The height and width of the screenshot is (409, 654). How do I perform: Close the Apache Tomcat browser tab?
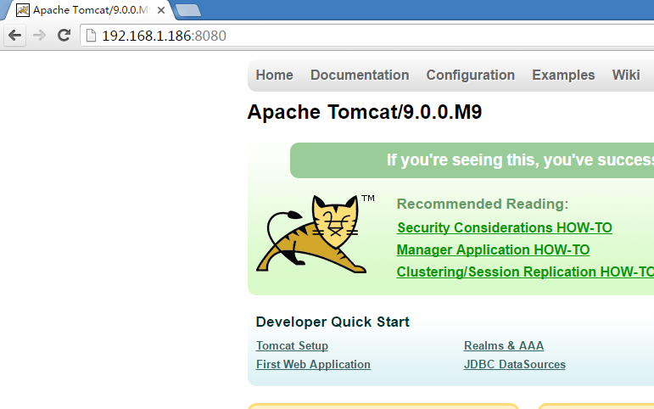click(x=161, y=10)
